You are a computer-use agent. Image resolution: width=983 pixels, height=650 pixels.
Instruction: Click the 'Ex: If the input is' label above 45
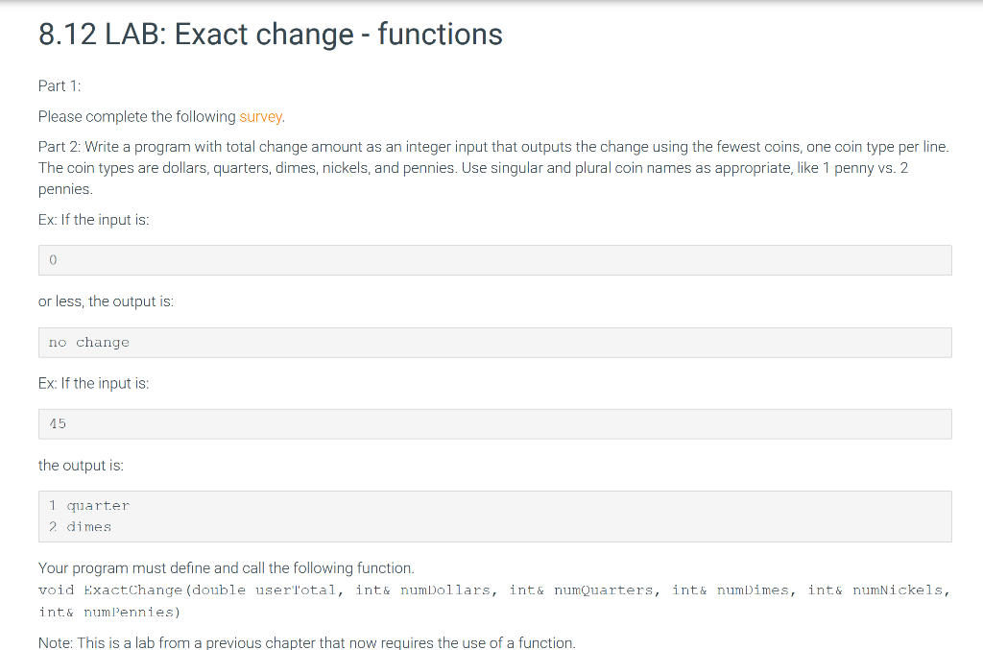tap(93, 384)
